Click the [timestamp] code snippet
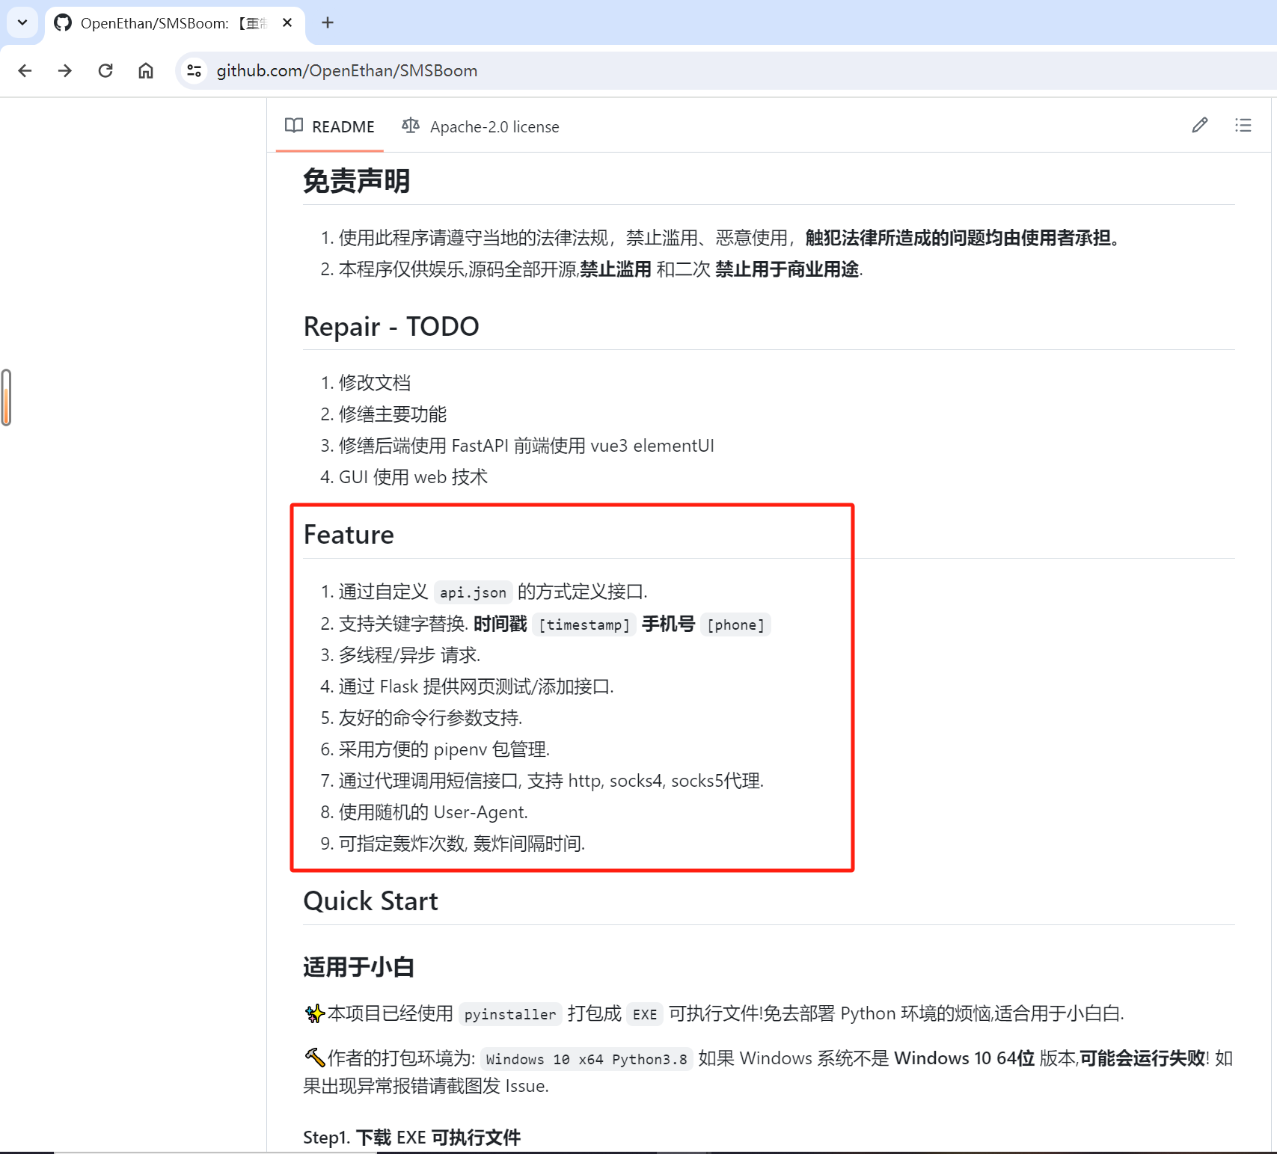The width and height of the screenshot is (1277, 1154). click(x=584, y=624)
